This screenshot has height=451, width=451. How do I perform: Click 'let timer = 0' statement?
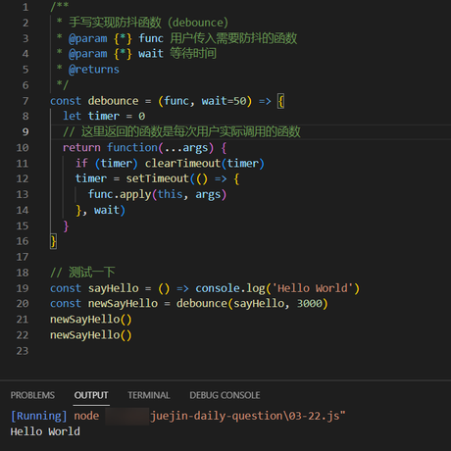(x=104, y=116)
